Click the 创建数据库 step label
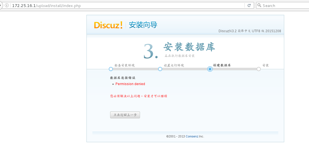309x145 pixels. pyautogui.click(x=222, y=65)
